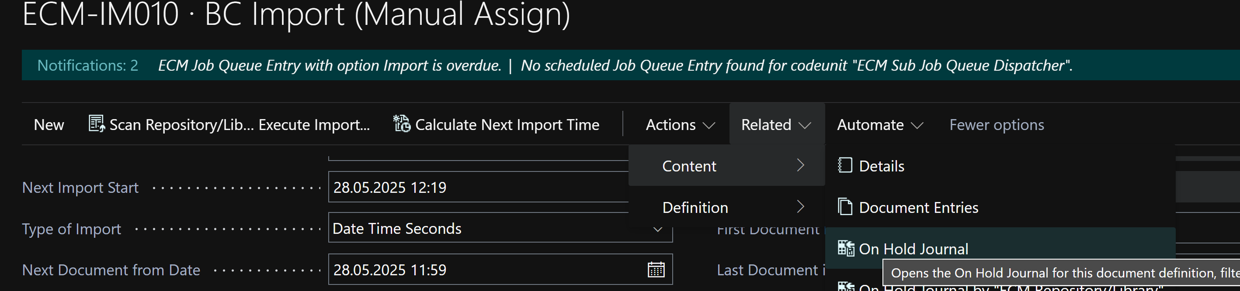Image resolution: width=1240 pixels, height=291 pixels.
Task: Click the Document Entries icon
Action: 845,207
